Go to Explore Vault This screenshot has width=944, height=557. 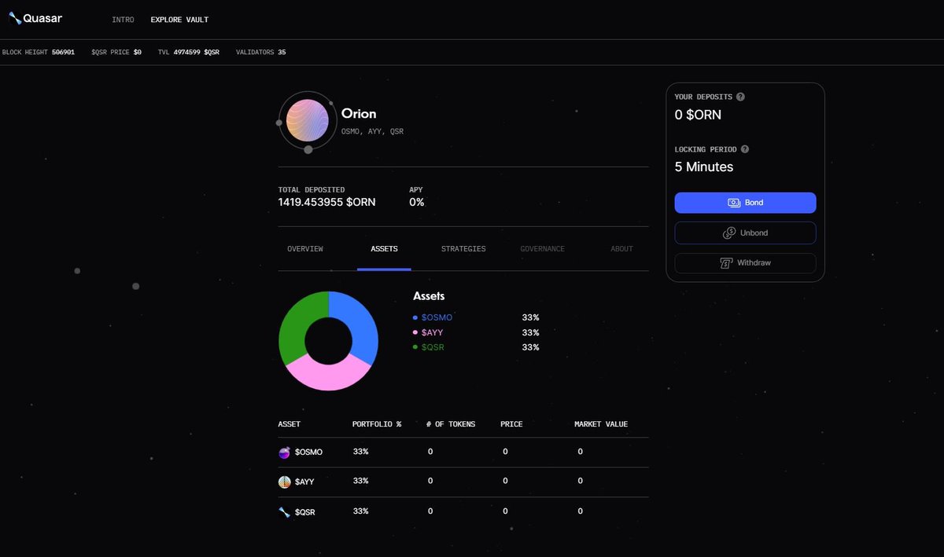tap(179, 20)
